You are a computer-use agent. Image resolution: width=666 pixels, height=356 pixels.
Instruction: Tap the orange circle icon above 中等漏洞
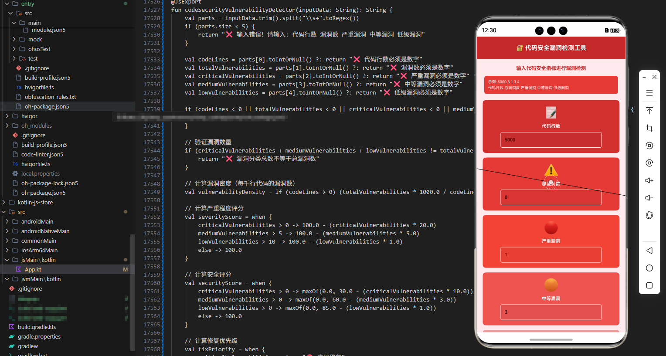[x=551, y=285]
